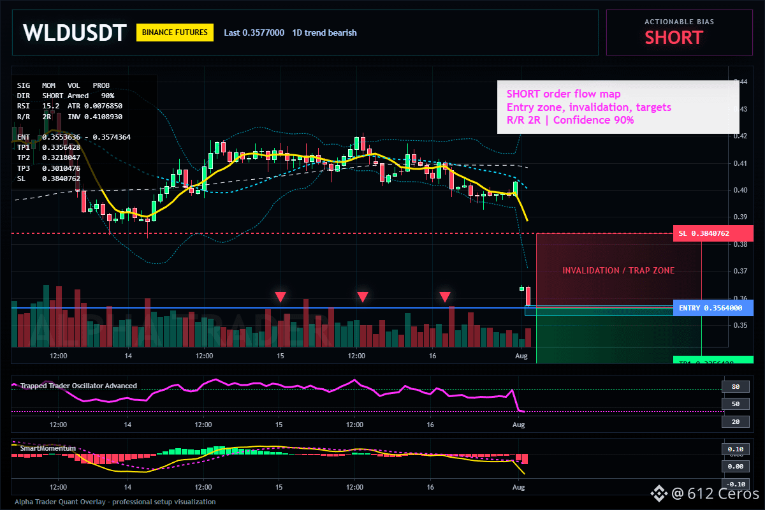Click the Alpha Trader Quant Overlay footer text
Screen dimensions: 765x510
pos(115,502)
